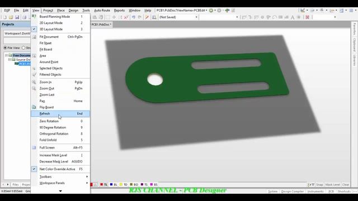Click the Workspace1.DsnWrk field
The width and height of the screenshot is (358, 201).
[17, 33]
